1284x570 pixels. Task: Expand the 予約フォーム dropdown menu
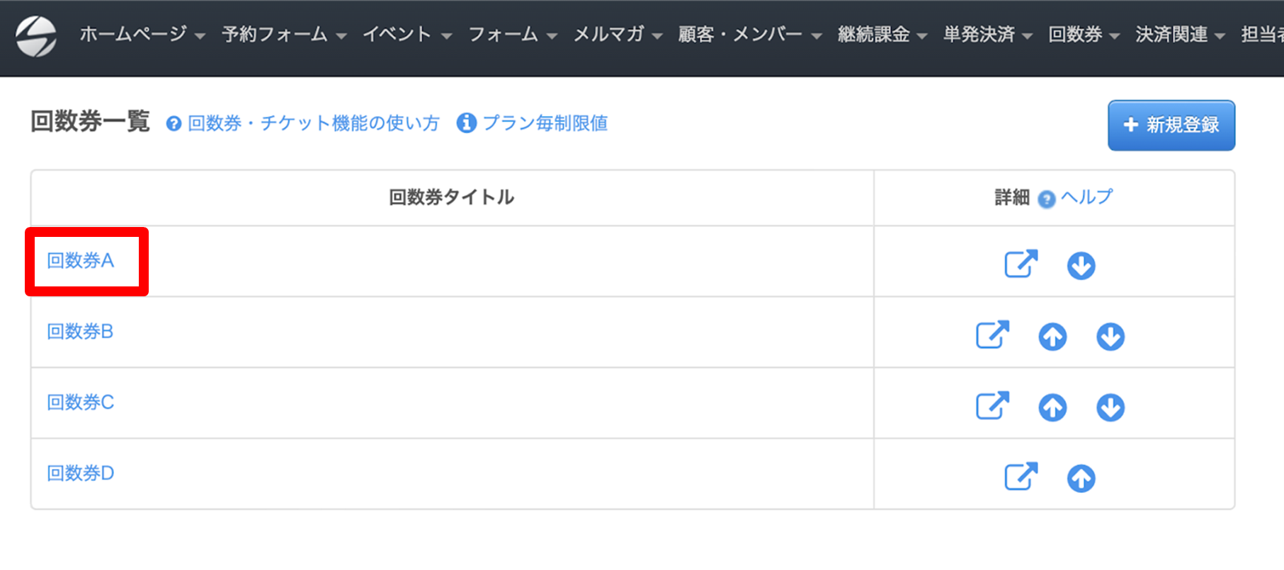pyautogui.click(x=284, y=34)
